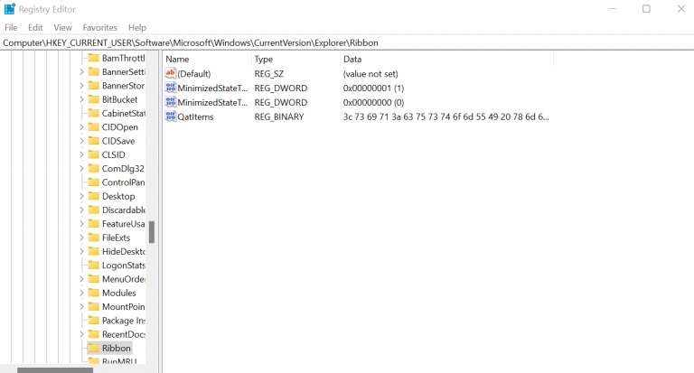Select the Discardable folder icon
The image size is (694, 373).
click(93, 210)
